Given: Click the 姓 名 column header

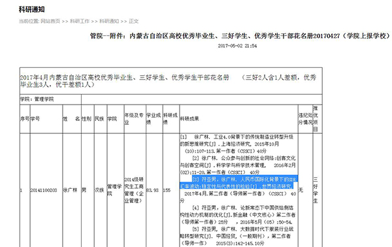Looking at the screenshot, I should pyautogui.click(x=71, y=119).
